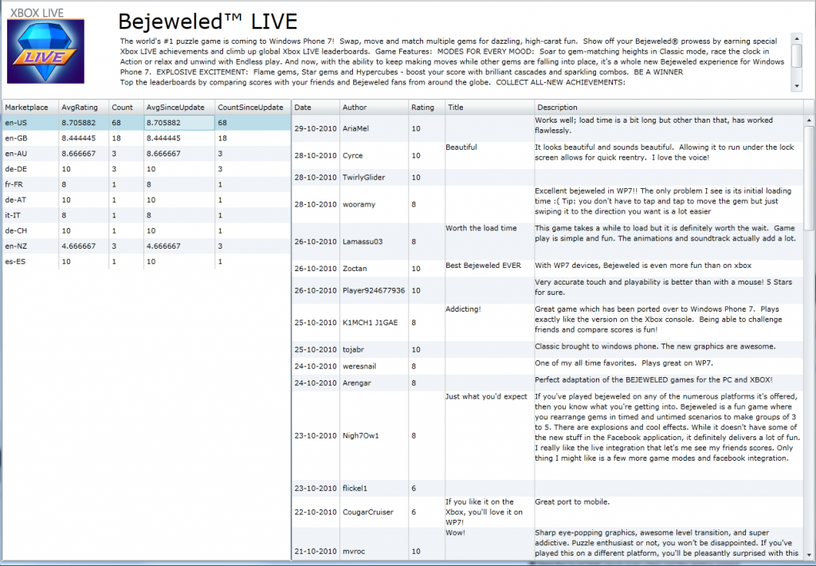This screenshot has height=566, width=816.
Task: Select the en-GB marketplace row
Action: (x=147, y=138)
